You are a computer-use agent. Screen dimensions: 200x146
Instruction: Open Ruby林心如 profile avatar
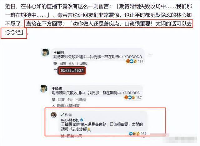[x=54, y=115]
